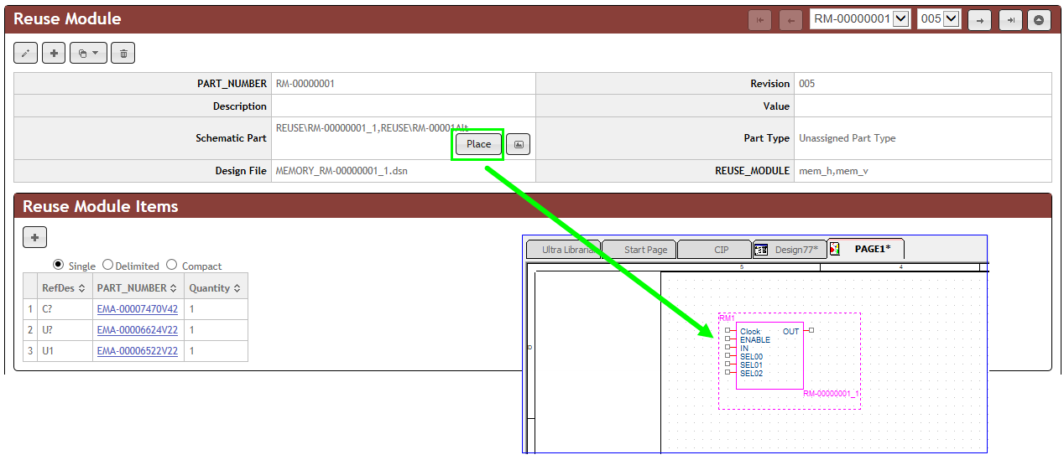Screen dimensions: 1064x460
Task: Switch to the Design77* tab
Action: click(x=790, y=250)
